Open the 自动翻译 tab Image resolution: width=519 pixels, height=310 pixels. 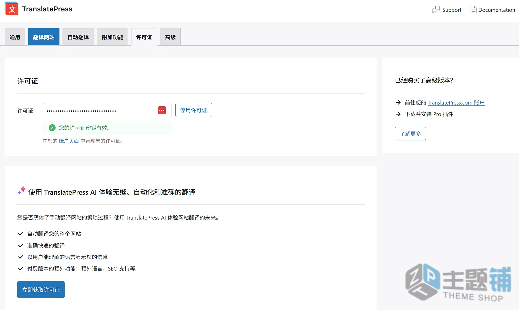point(78,37)
